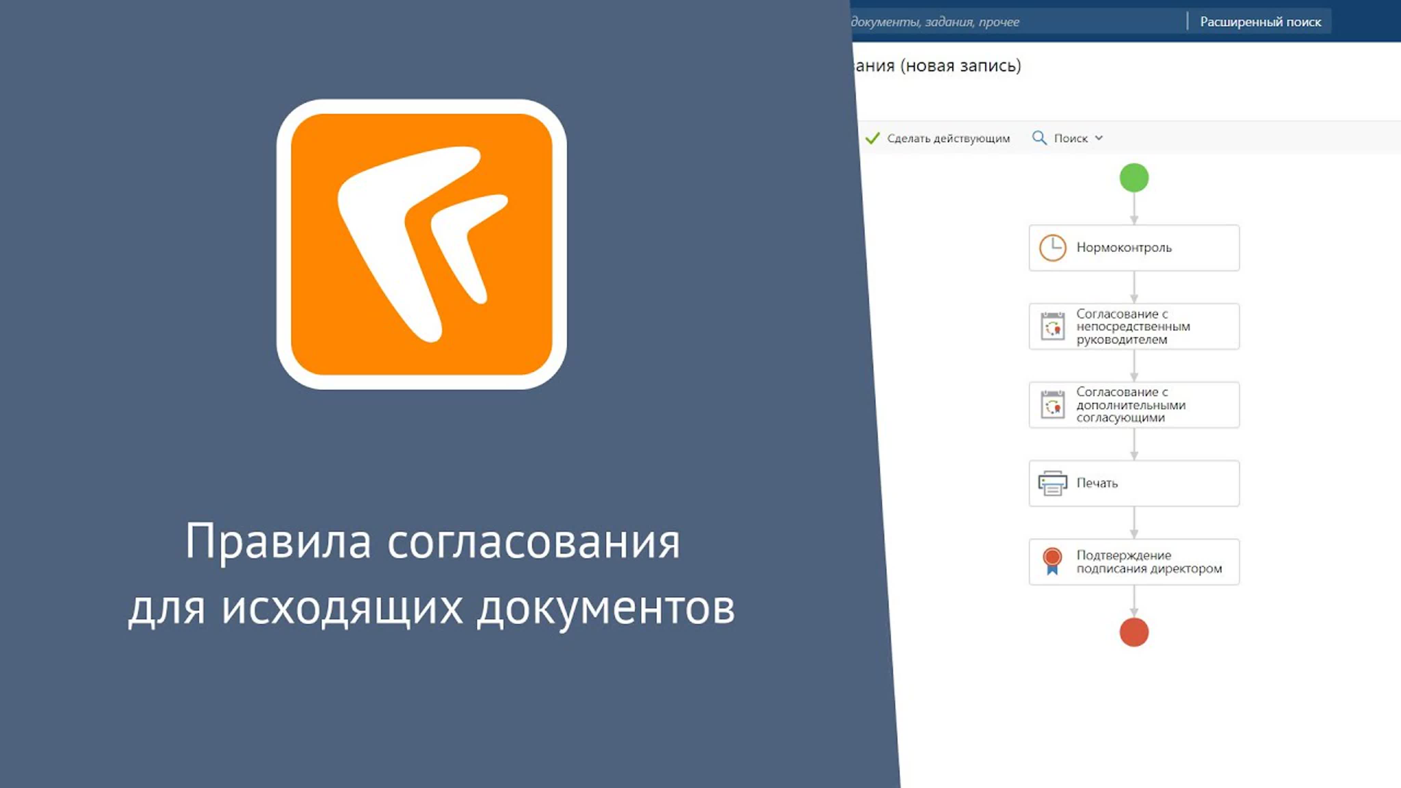Select the Нормоконтроль stage block

point(1134,248)
